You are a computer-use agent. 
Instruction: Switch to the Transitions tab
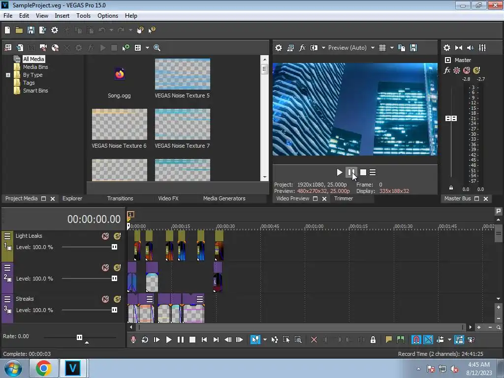pyautogui.click(x=120, y=198)
